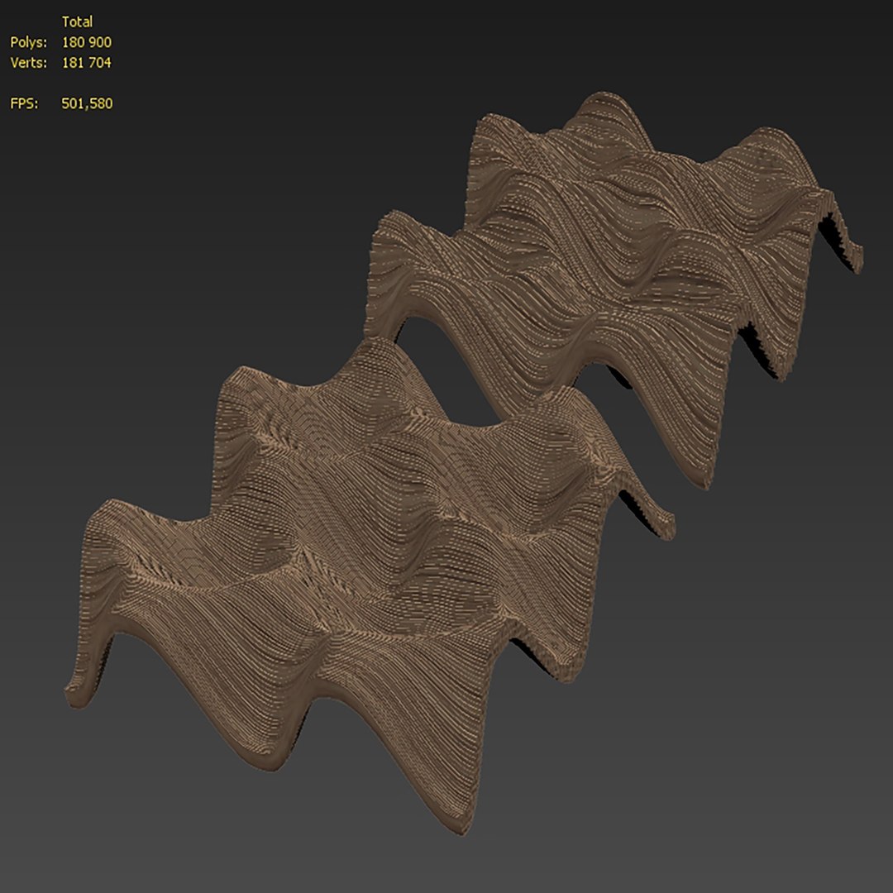
Task: Click the 'Polys:' label
Action: [28, 42]
